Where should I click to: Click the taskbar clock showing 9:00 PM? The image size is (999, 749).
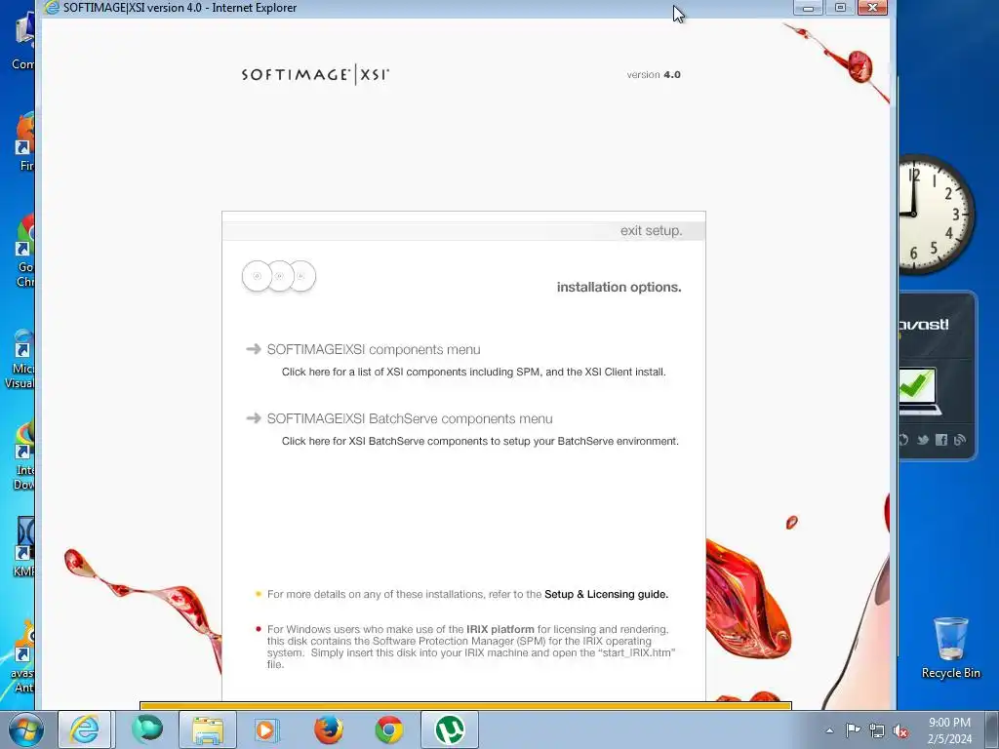[x=949, y=730]
